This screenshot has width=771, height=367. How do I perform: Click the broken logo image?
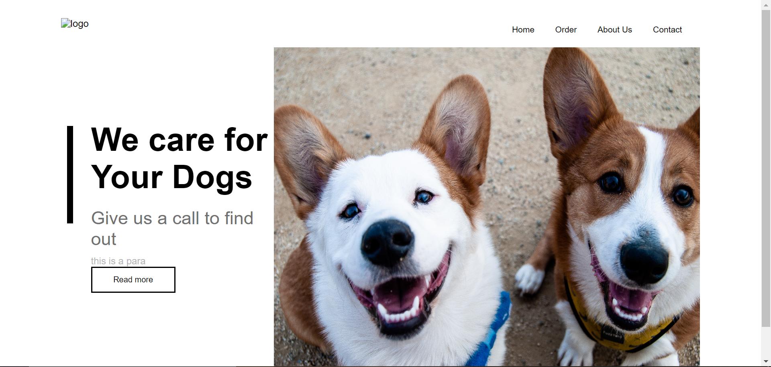point(75,24)
